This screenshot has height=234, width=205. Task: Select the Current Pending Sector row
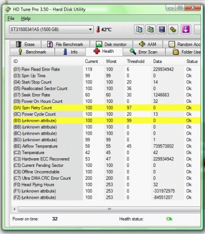click(106, 165)
